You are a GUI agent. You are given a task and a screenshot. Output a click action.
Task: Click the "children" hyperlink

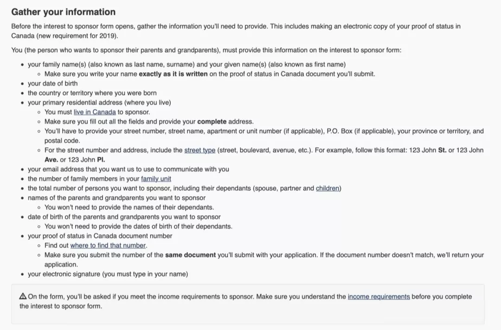pos(328,188)
